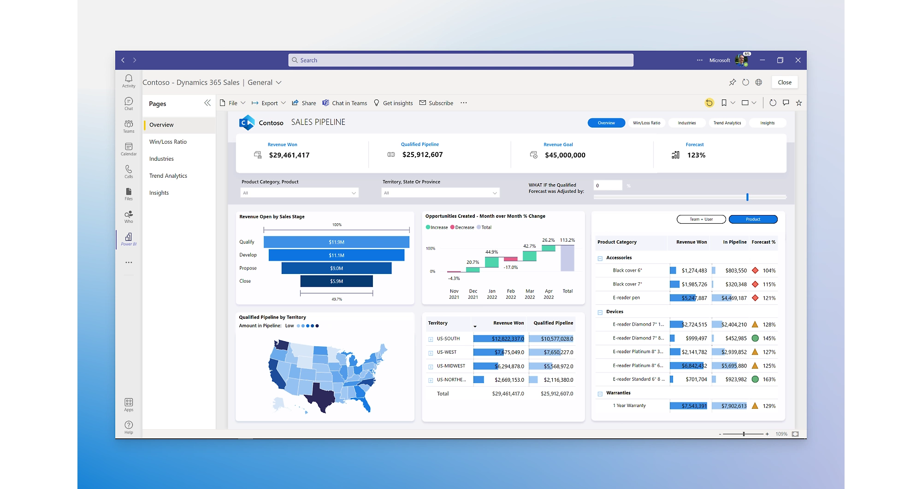Open Files in the Teams sidebar

(129, 194)
